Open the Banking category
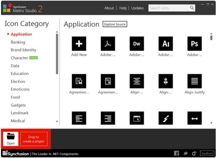 coord(18,42)
